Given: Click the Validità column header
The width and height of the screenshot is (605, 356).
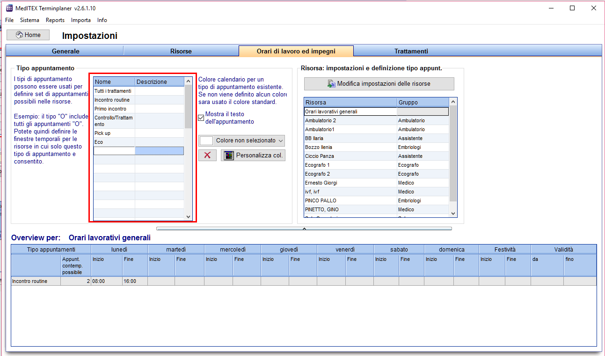Looking at the screenshot, I should [564, 250].
